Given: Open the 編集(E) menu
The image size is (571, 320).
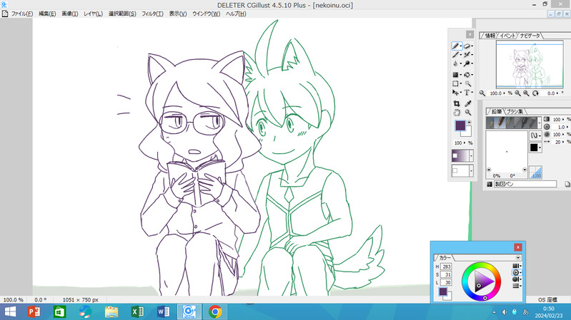Looking at the screenshot, I should (x=47, y=14).
